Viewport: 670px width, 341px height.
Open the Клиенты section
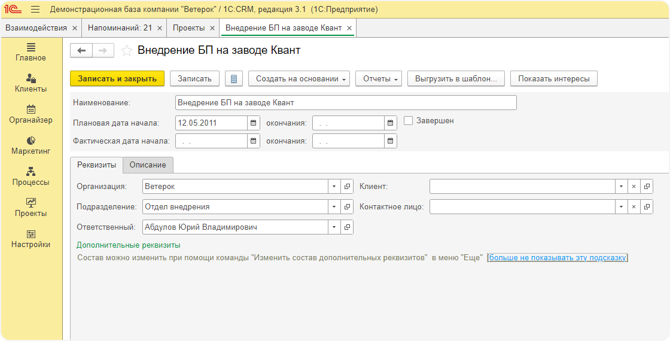(x=31, y=83)
